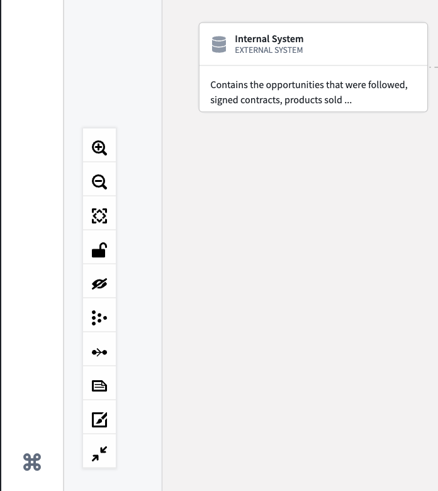Click the inward arrows collapse icon
Viewport: 438px width, 491px height.
[99, 454]
